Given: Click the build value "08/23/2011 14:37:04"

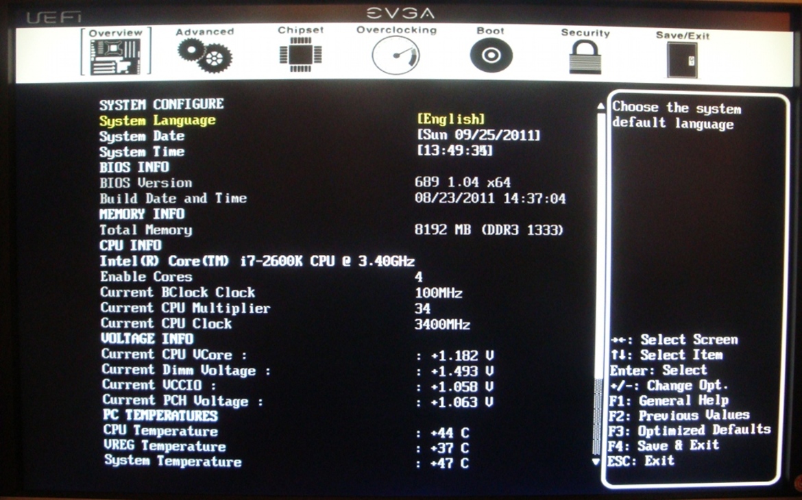Looking at the screenshot, I should pos(491,198).
